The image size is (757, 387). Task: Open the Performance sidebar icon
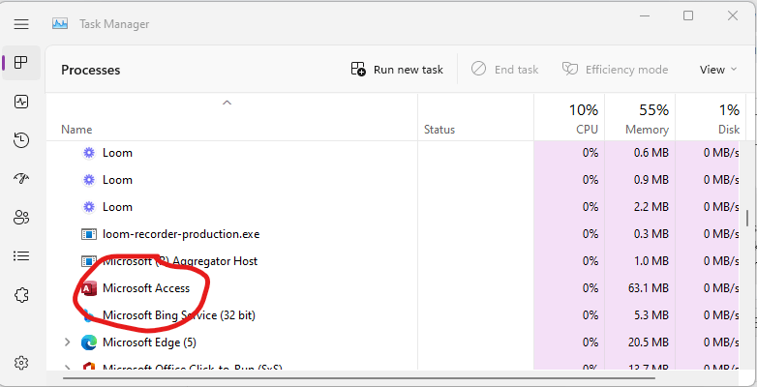pos(21,102)
